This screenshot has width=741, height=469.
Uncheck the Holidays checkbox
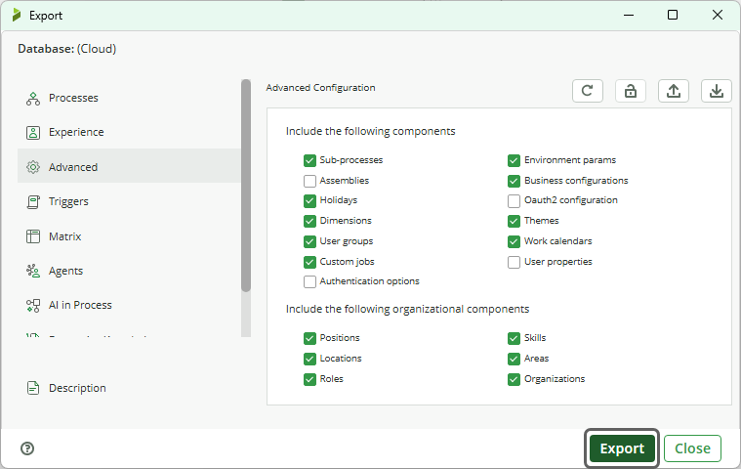(x=309, y=201)
